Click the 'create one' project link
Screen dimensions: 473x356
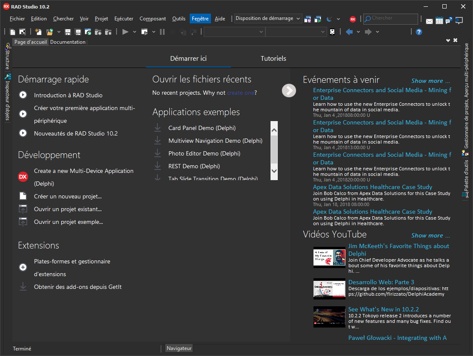(241, 93)
